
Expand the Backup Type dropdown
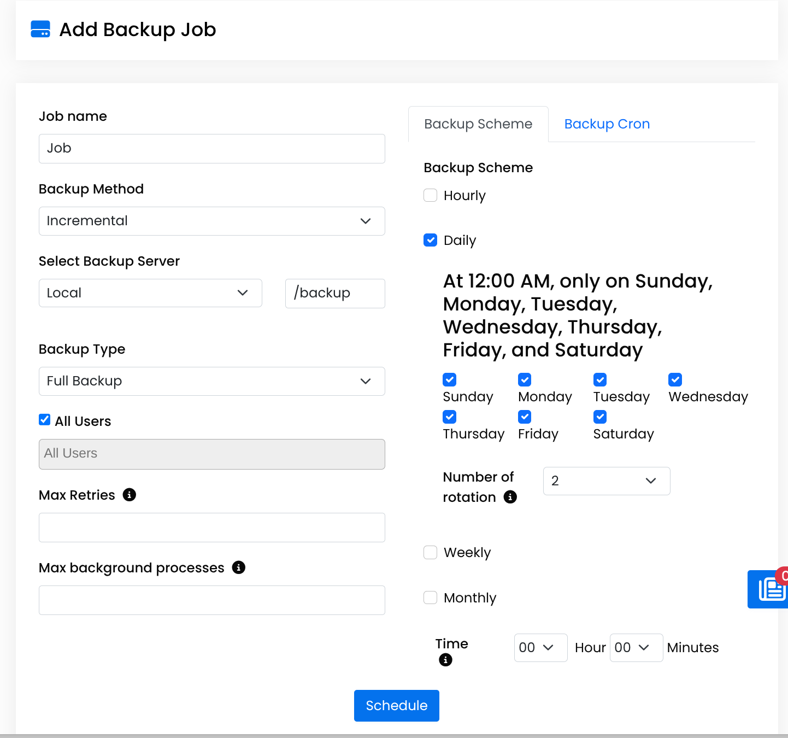coord(211,381)
